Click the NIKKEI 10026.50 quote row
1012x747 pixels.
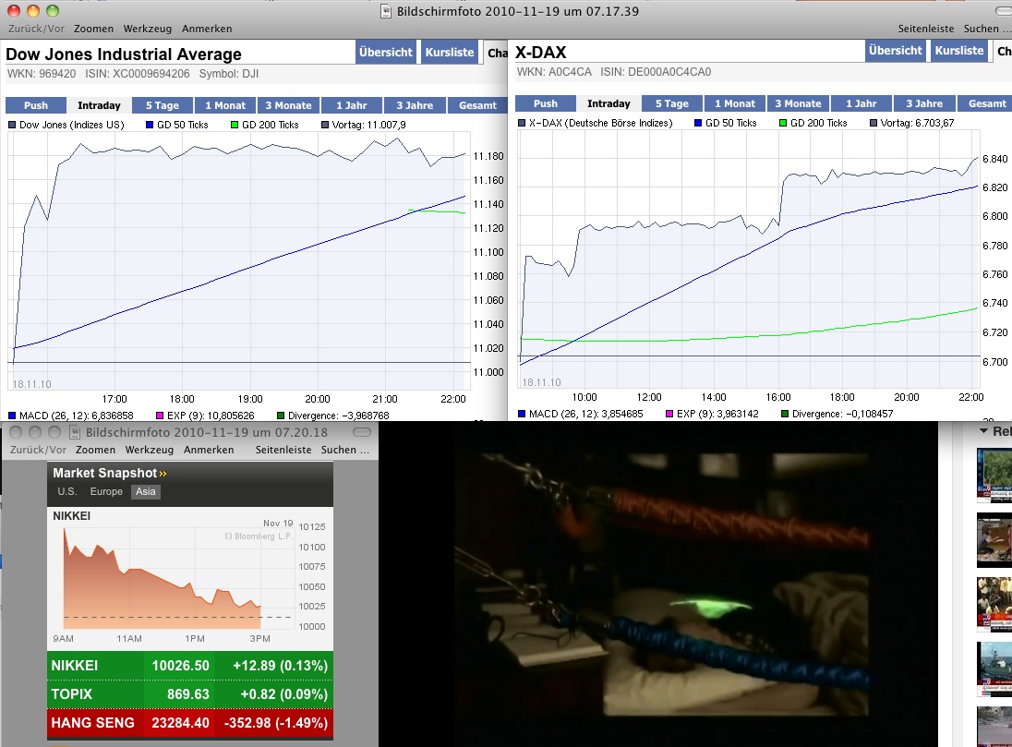pyautogui.click(x=190, y=665)
